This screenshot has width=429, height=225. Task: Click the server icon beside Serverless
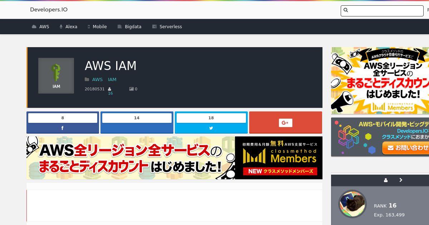click(154, 27)
